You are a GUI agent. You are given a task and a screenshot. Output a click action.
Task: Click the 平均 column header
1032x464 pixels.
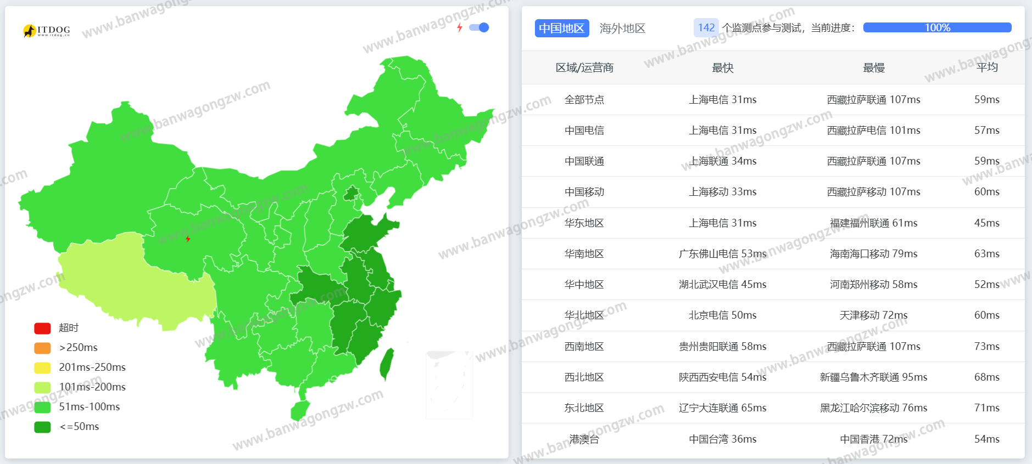click(986, 67)
